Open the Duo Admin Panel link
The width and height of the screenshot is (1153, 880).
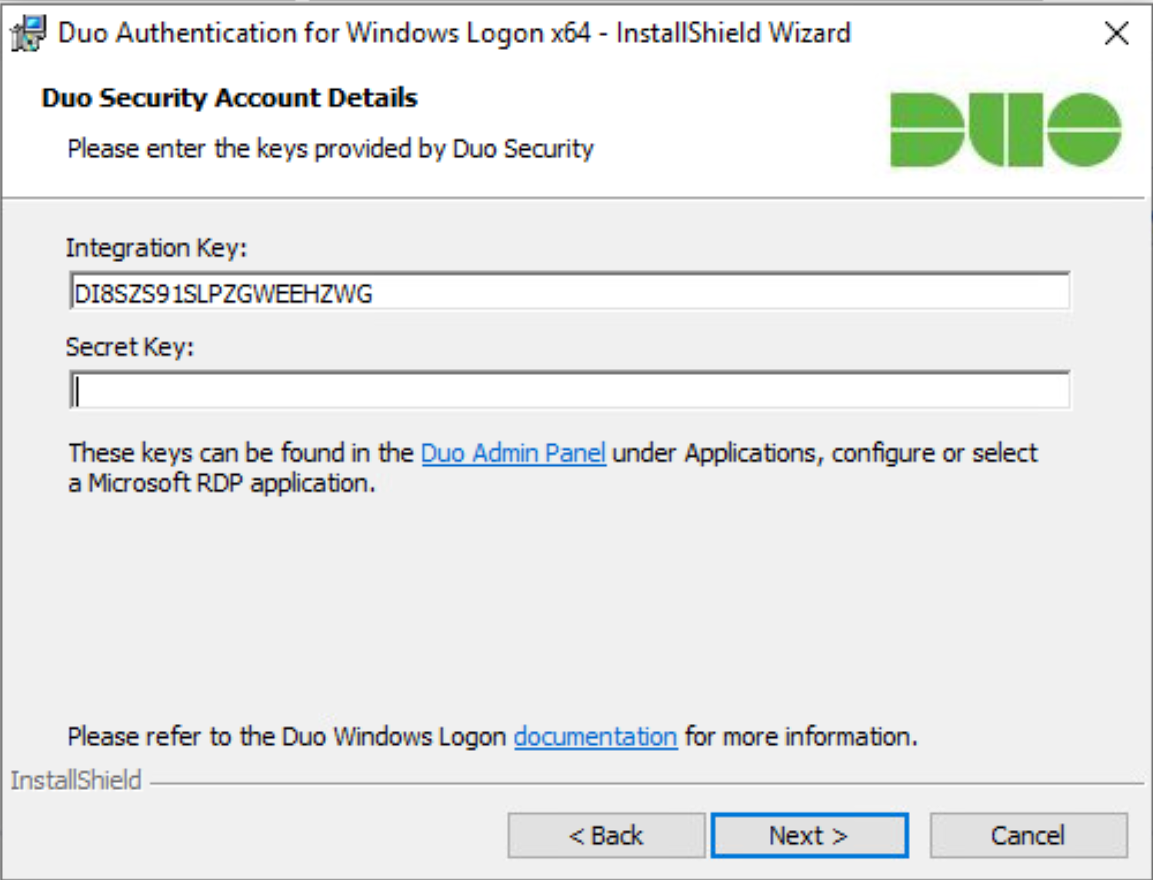pyautogui.click(x=513, y=453)
